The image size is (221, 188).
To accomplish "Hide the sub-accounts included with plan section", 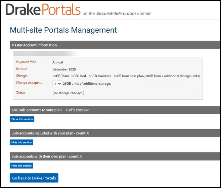I will tap(21, 142).
